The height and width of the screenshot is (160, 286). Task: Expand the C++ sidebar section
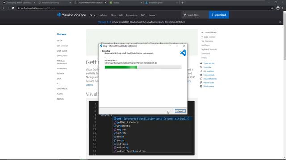(x=59, y=84)
